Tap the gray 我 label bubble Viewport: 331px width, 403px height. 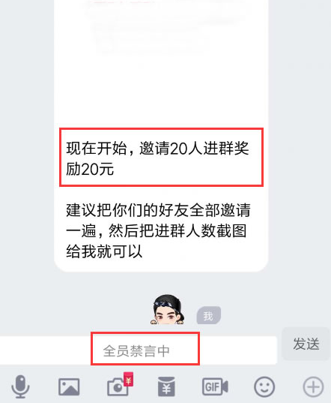click(x=208, y=316)
